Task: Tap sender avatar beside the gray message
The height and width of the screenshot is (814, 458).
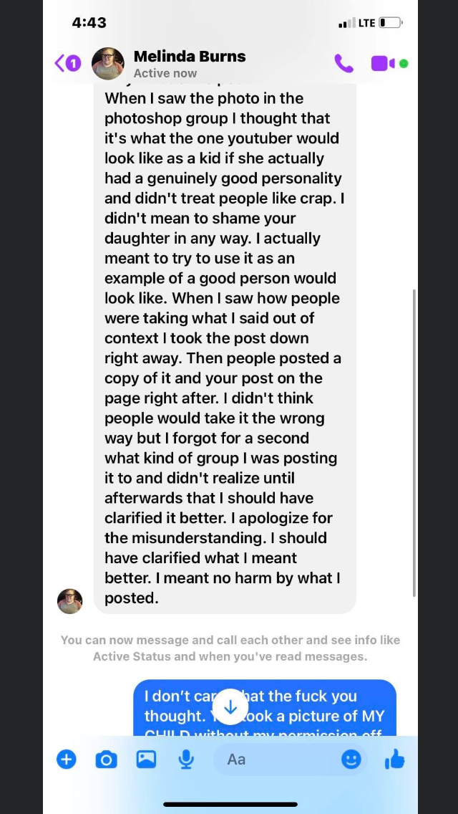Action: click(70, 601)
